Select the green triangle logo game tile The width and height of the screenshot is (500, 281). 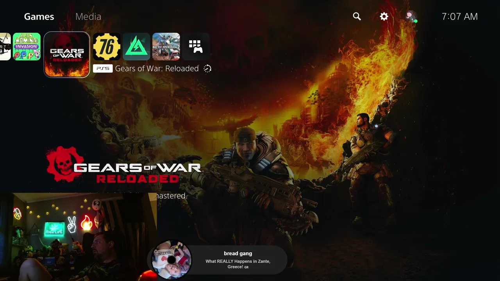tap(136, 46)
